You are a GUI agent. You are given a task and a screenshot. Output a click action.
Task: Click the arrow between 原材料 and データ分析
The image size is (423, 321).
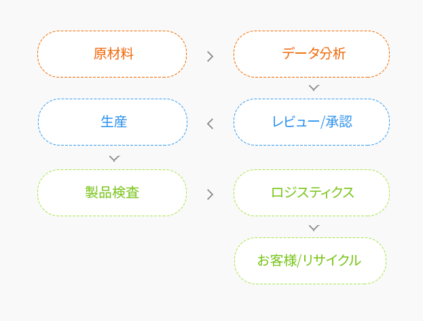click(x=210, y=56)
